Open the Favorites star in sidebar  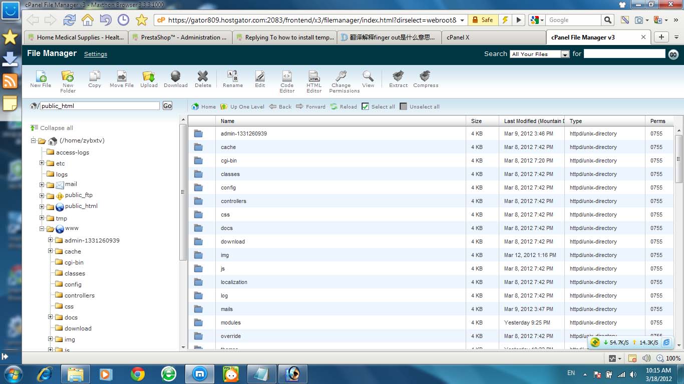pos(10,37)
